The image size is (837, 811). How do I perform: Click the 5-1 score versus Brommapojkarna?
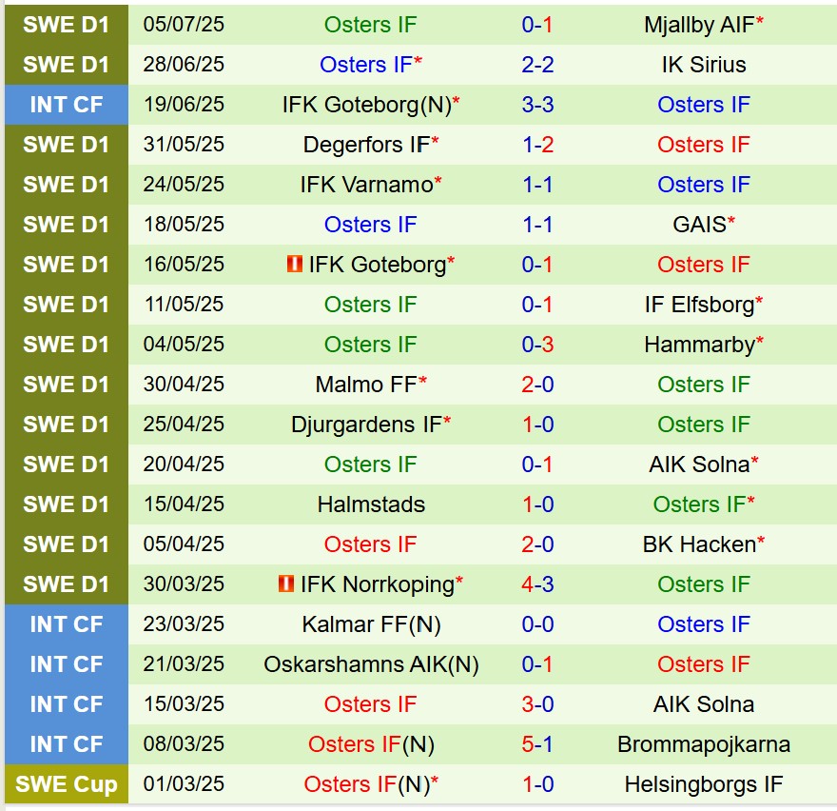(537, 744)
